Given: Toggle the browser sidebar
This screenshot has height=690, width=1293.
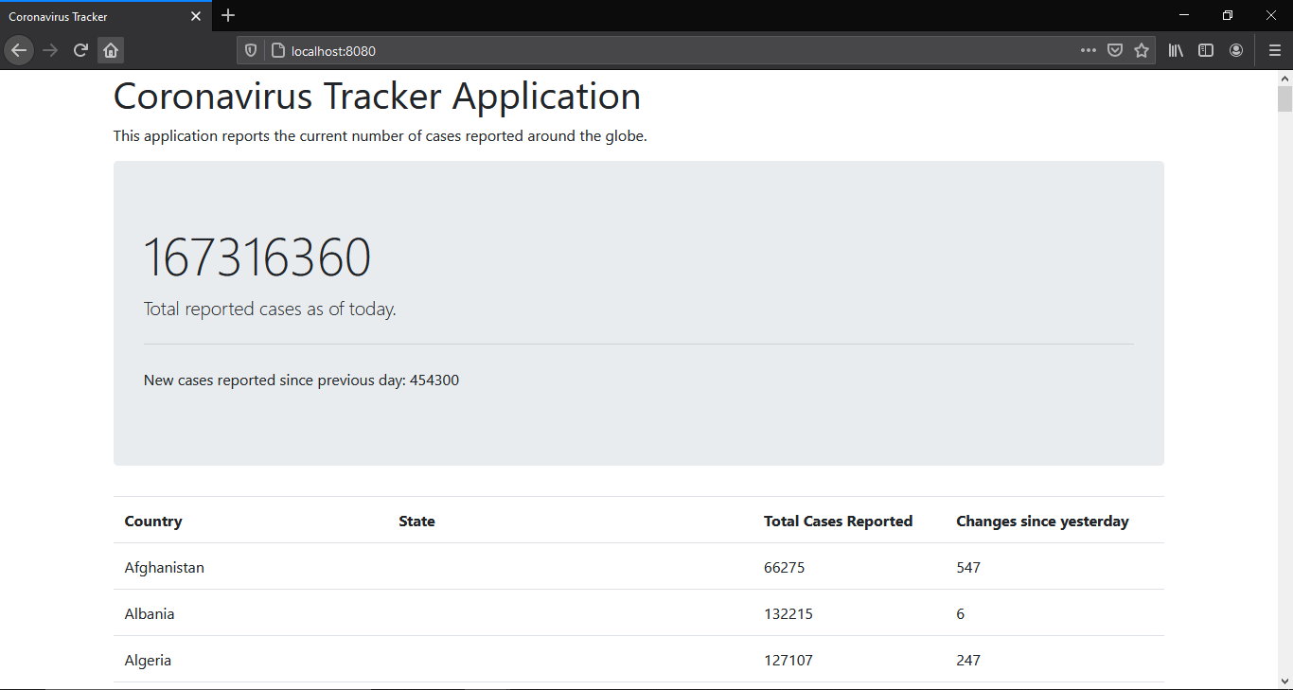Looking at the screenshot, I should click(1206, 49).
